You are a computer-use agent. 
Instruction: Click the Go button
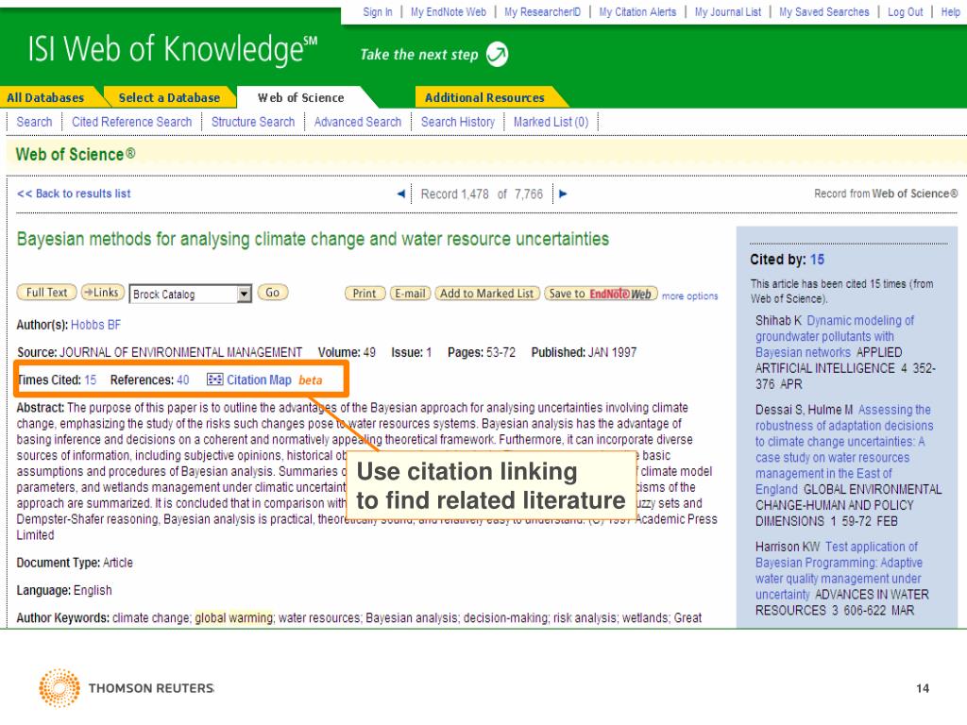click(273, 293)
